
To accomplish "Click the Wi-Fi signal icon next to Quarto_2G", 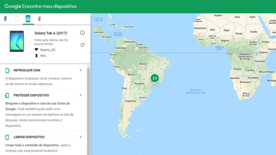I will click(x=36, y=49).
